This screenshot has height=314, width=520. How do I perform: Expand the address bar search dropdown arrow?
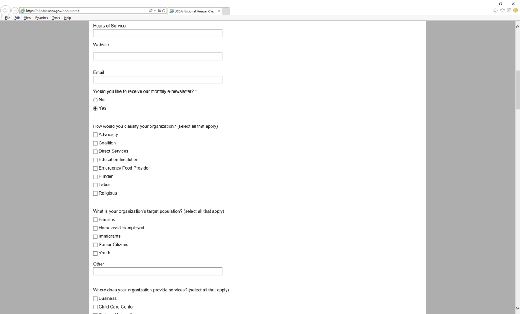[x=155, y=11]
